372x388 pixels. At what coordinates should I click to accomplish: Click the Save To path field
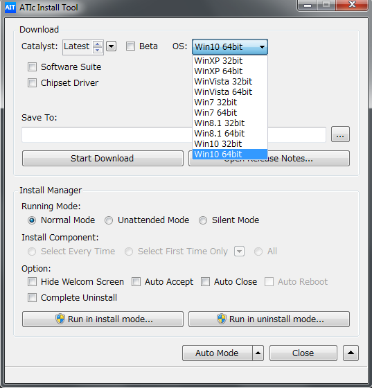pyautogui.click(x=174, y=134)
